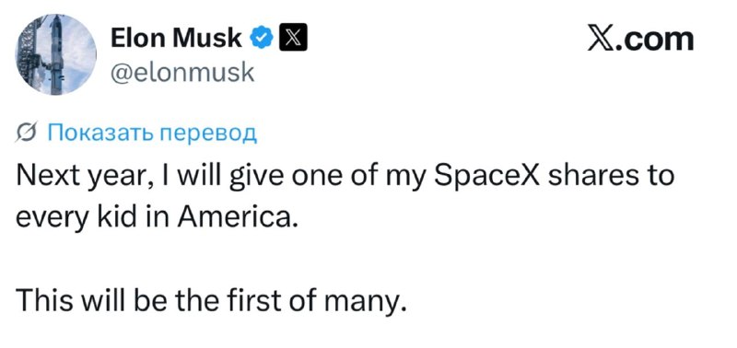Open the @elonmusk handle link
This screenshot has height=348, width=737.
coord(181,73)
